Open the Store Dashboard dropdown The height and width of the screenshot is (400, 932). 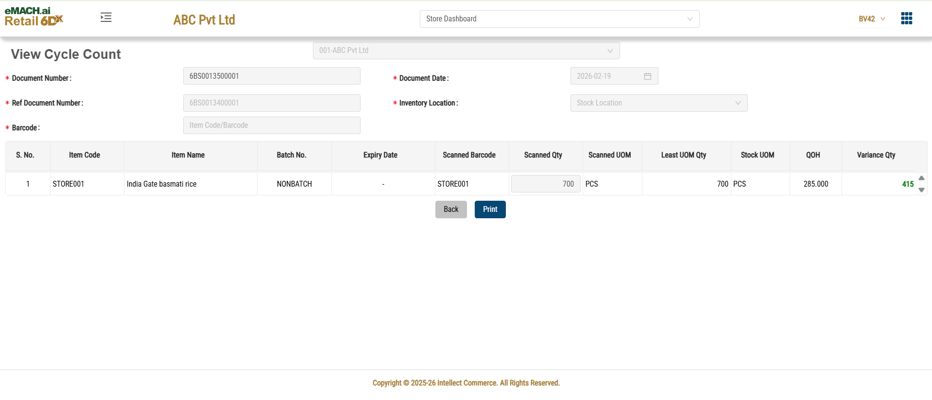559,19
